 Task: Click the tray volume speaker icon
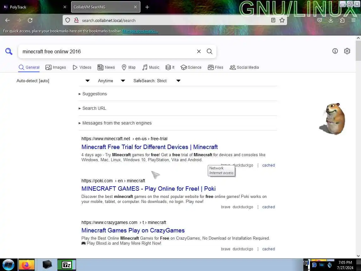pyautogui.click(x=329, y=265)
